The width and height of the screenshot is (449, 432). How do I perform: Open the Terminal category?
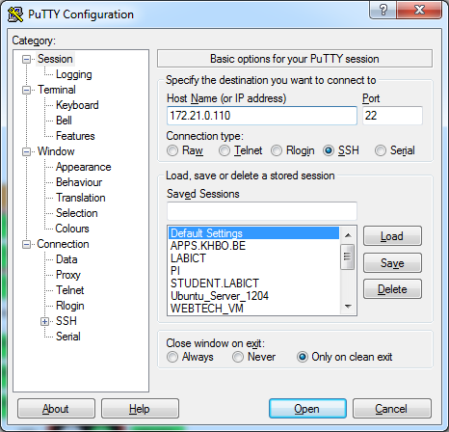(x=57, y=90)
